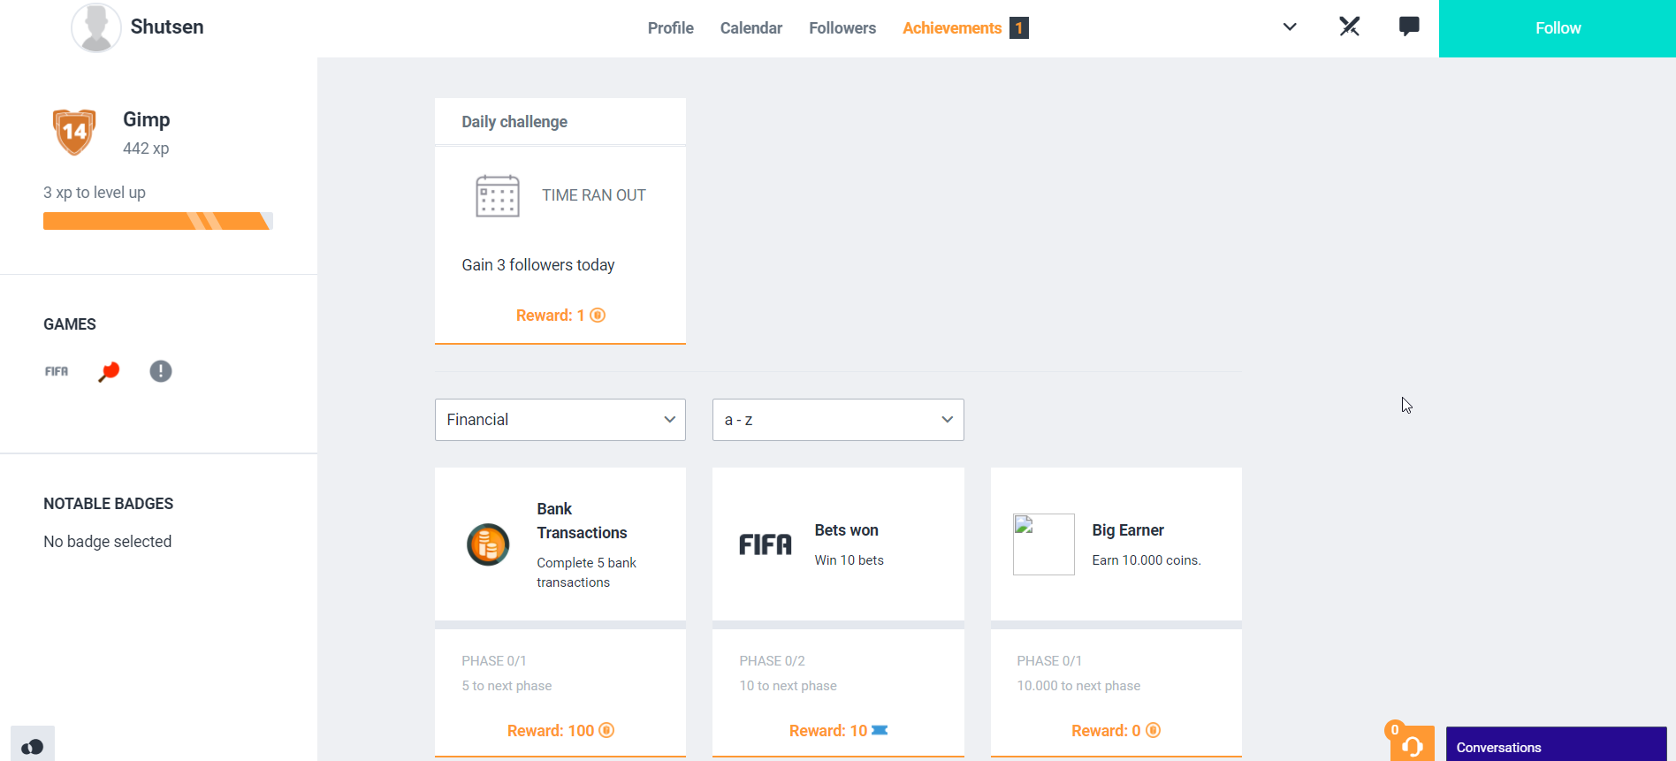
Task: Click the crossed swords challenge icon
Action: [1349, 27]
